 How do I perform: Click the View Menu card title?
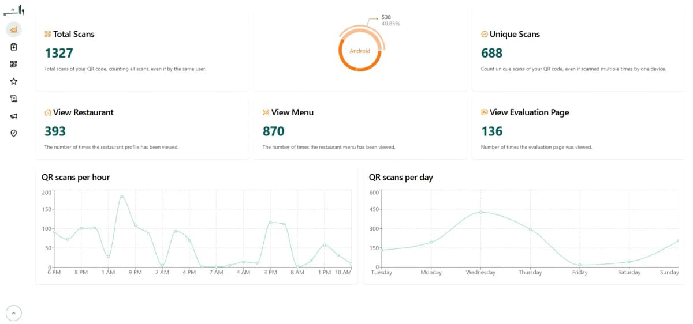coord(292,112)
